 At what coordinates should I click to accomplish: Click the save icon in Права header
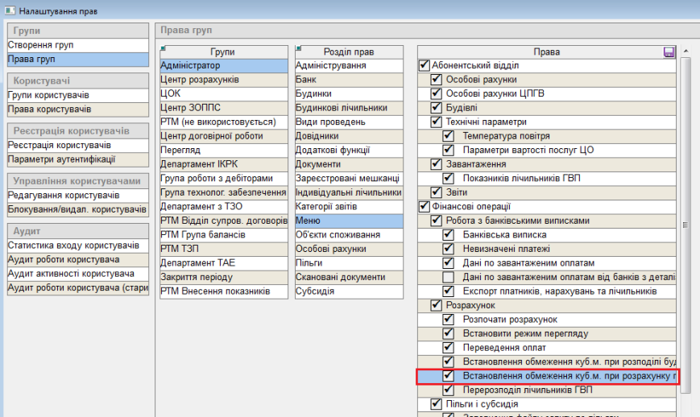[668, 52]
